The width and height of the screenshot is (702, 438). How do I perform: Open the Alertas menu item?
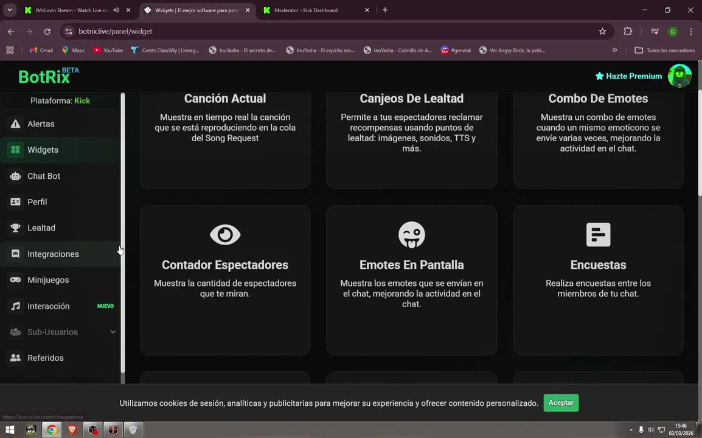[x=60, y=124]
